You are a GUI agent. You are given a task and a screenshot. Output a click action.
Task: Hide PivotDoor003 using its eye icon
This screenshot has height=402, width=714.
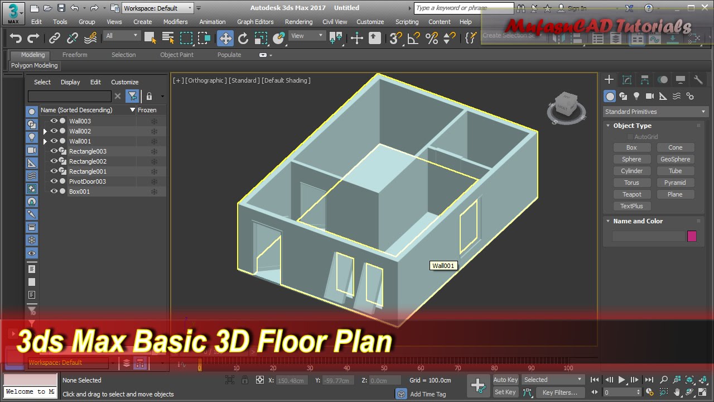(54, 181)
